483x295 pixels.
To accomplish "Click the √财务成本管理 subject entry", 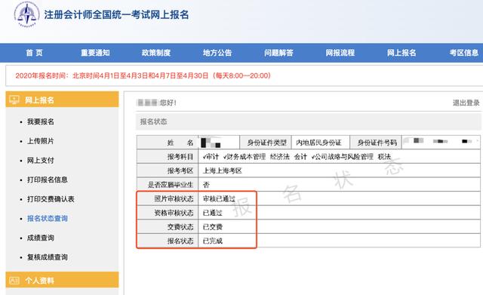I will (x=245, y=157).
